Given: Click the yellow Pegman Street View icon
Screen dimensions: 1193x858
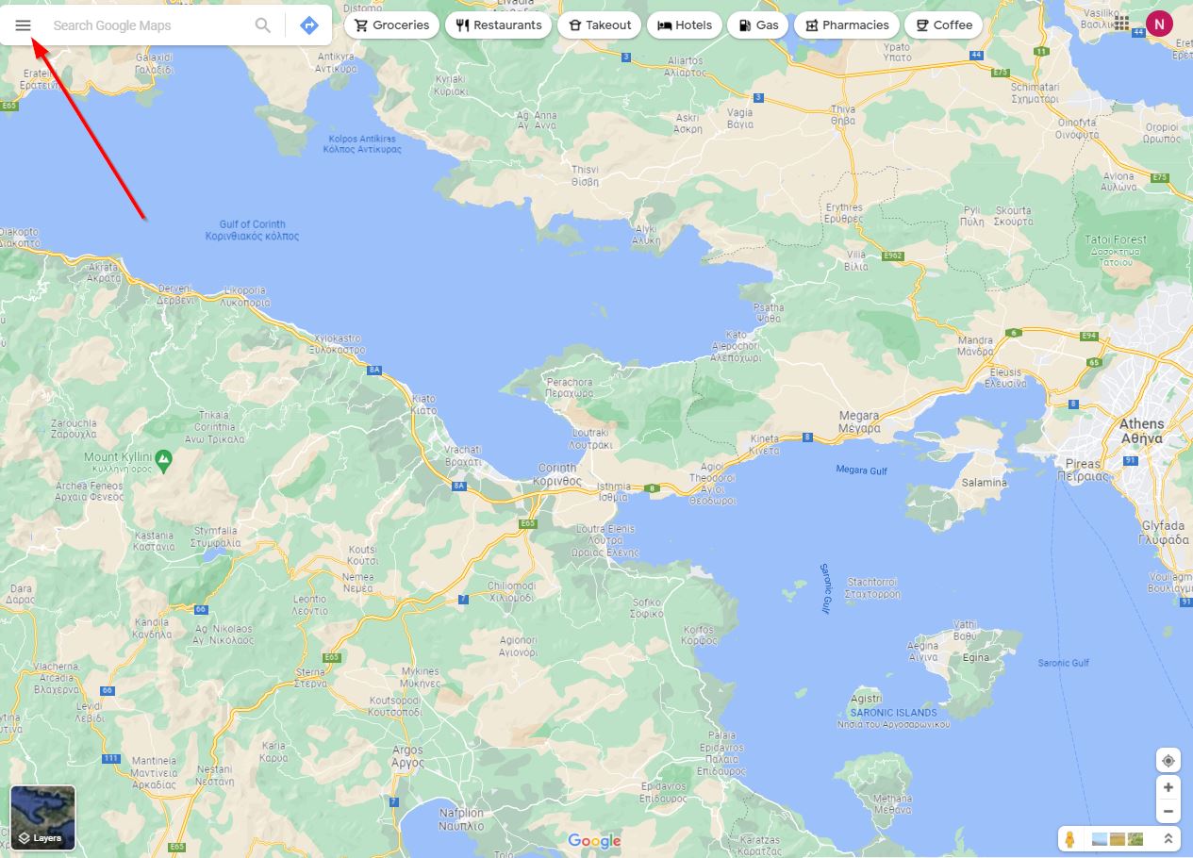Looking at the screenshot, I should coord(1070,838).
